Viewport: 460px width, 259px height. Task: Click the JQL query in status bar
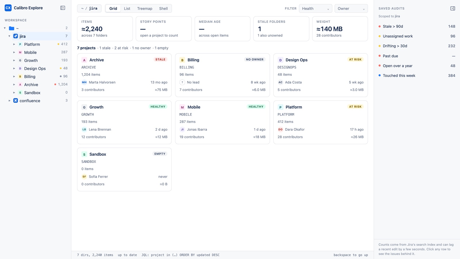181,255
